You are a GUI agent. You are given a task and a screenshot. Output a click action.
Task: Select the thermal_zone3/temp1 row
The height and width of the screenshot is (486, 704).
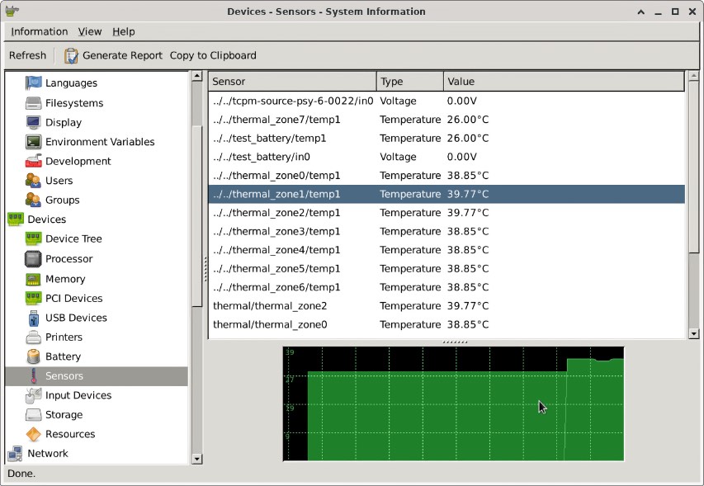pos(446,232)
